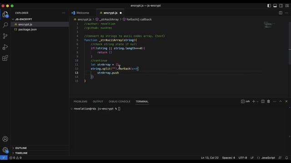
Task: Open errors and warnings count in status bar
Action: (x=15, y=158)
